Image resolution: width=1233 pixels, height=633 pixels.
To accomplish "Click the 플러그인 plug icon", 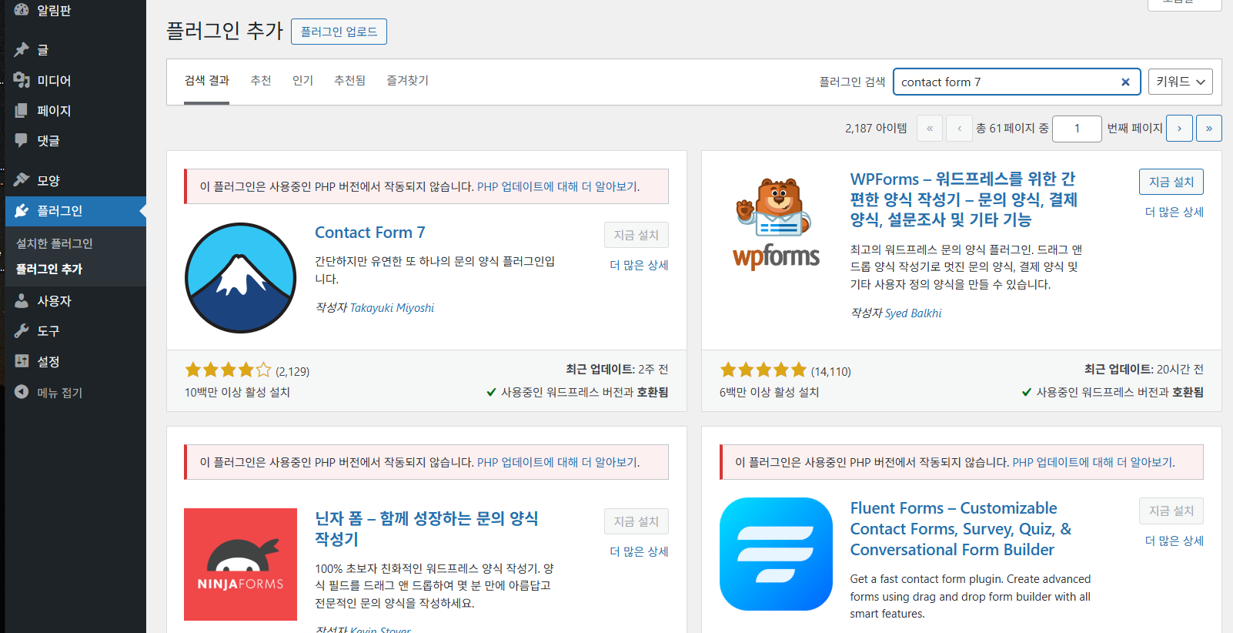I will coord(22,210).
